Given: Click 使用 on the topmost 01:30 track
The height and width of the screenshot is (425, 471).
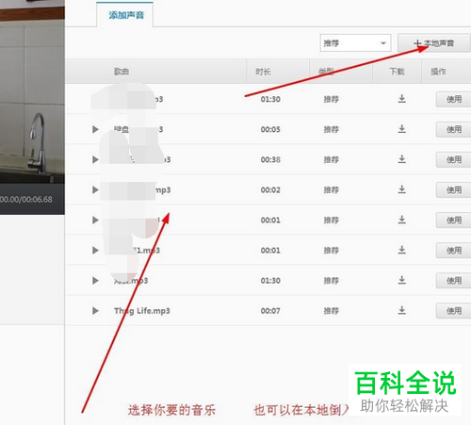Looking at the screenshot, I should (454, 99).
